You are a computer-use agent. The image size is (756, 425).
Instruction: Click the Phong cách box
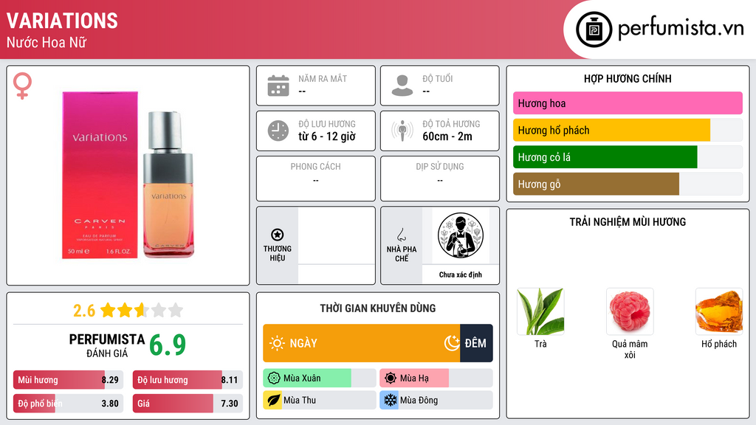coord(316,179)
